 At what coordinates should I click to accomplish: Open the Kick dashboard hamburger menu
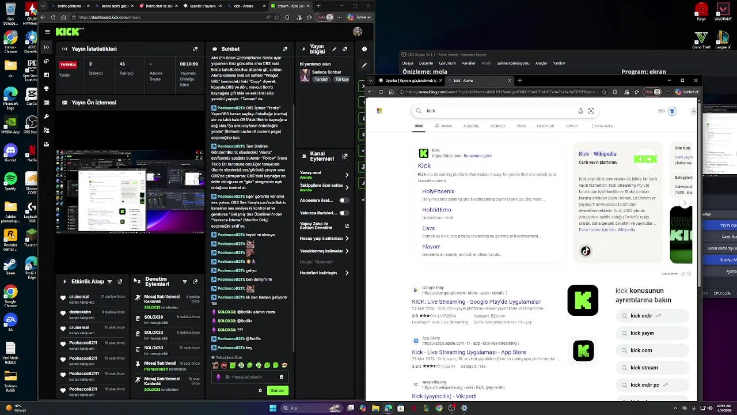click(x=47, y=32)
